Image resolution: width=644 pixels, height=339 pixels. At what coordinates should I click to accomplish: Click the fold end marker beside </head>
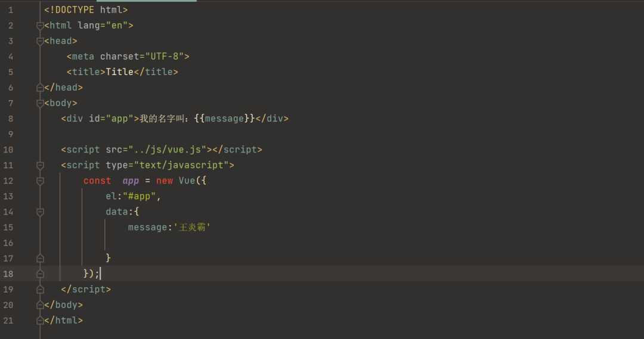point(40,88)
